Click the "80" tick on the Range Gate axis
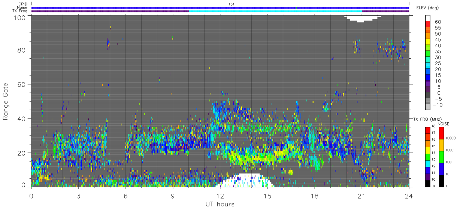This screenshot has height=212, width=460. click(21, 50)
